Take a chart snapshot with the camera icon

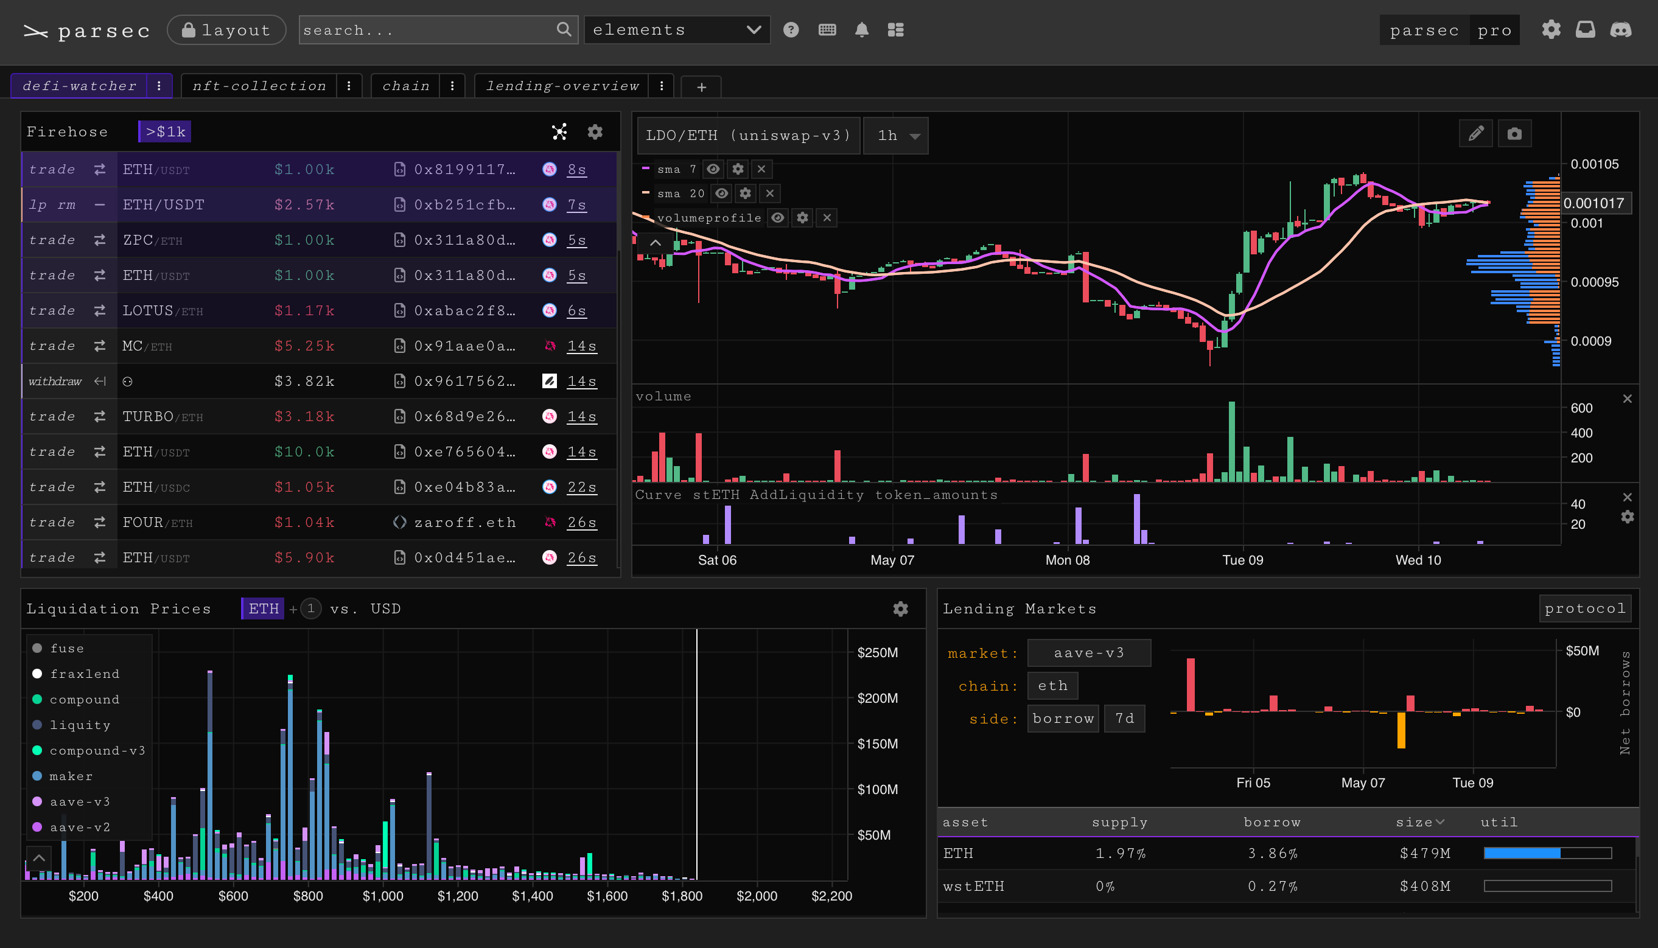point(1515,133)
